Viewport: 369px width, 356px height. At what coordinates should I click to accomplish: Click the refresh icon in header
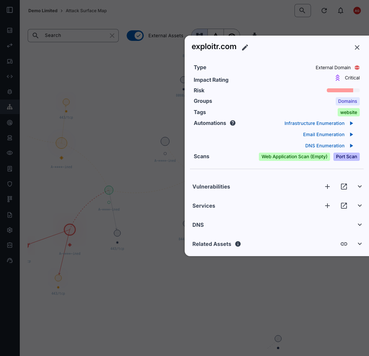[324, 11]
